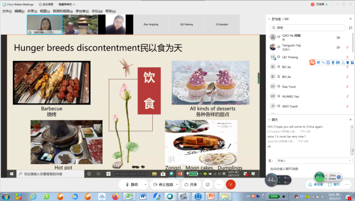
Task: Click camera icon next to Taniguchi Yoji
Action: (338, 47)
